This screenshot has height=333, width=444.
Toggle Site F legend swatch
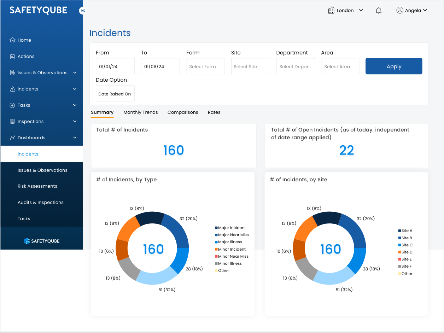400,267
